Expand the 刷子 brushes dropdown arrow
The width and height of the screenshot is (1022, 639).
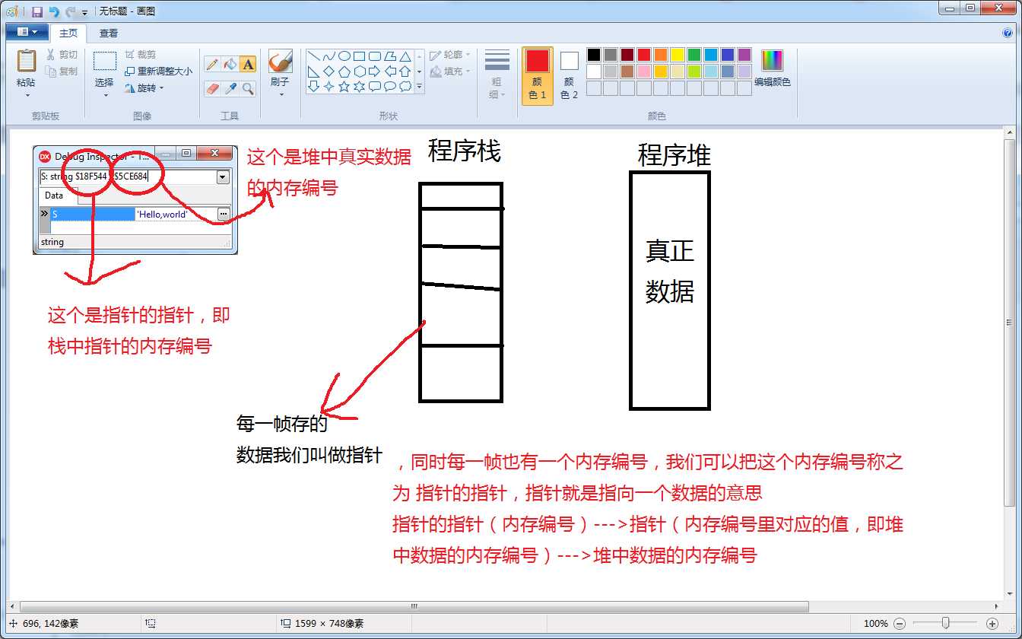tap(281, 94)
